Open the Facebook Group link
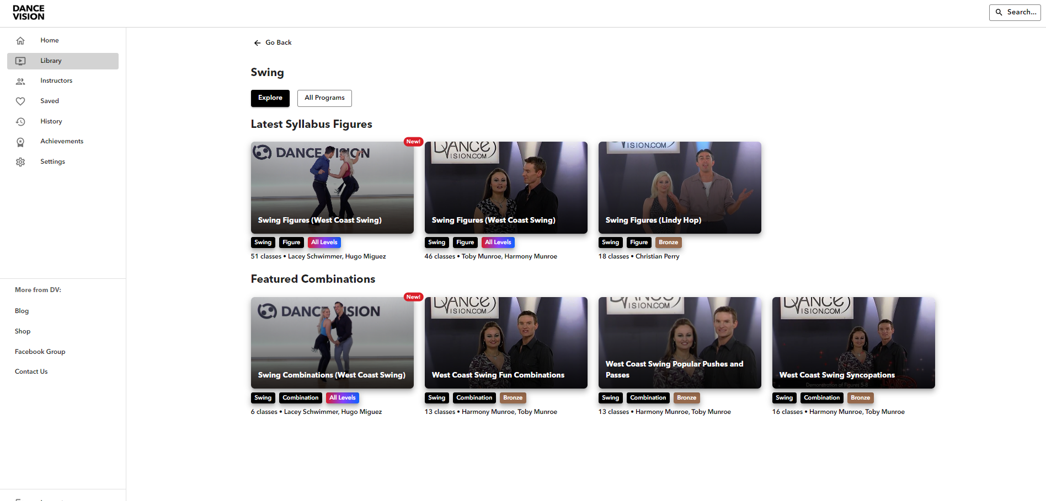 click(x=40, y=352)
